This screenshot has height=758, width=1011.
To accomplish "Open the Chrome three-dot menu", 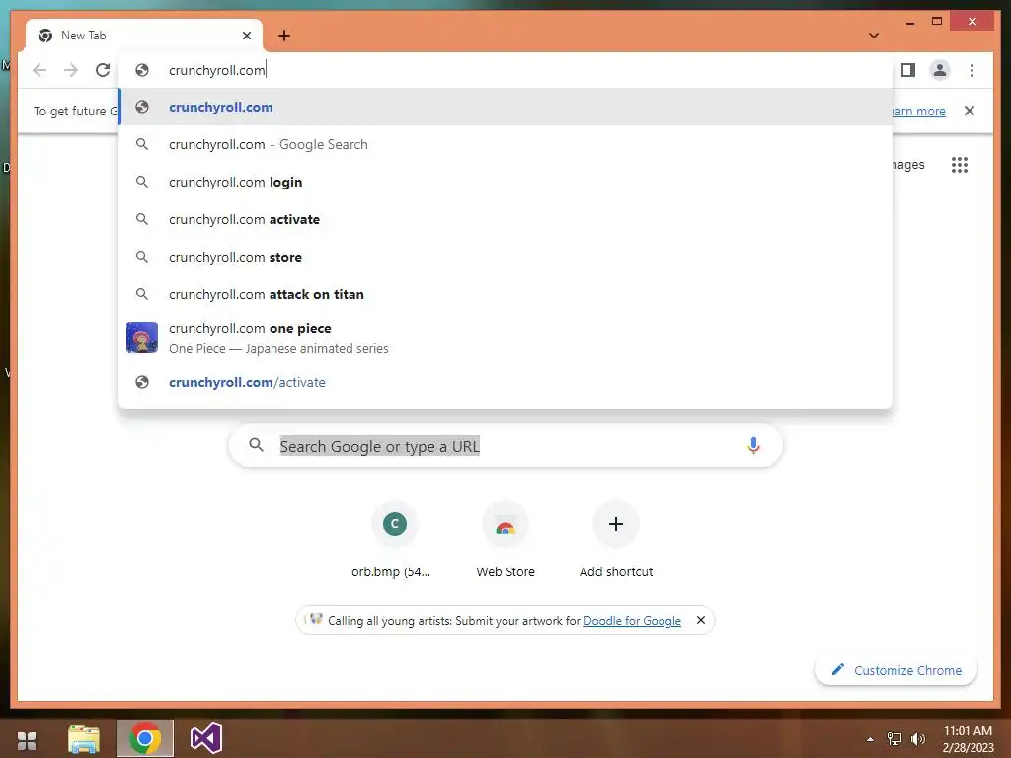I will [972, 70].
